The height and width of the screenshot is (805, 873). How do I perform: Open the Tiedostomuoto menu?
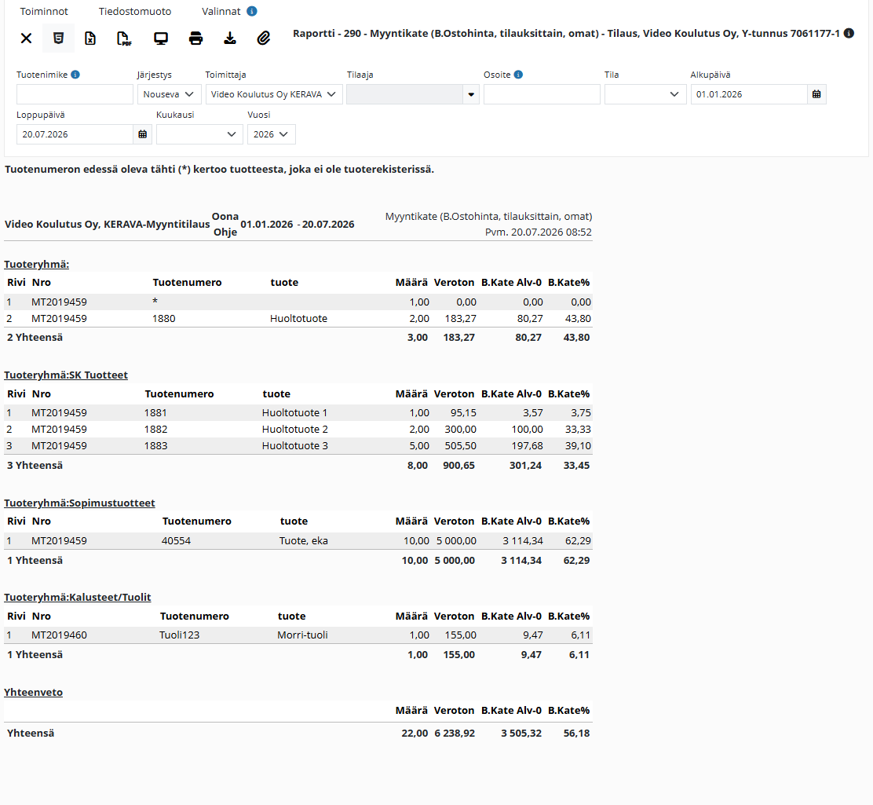(135, 11)
